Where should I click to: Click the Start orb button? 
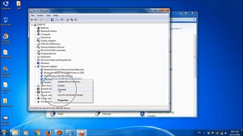(x=4, y=133)
